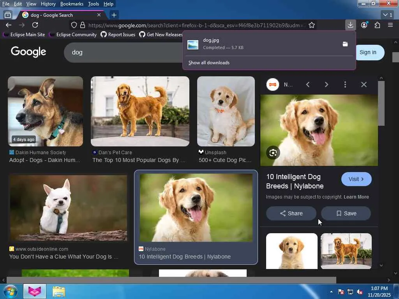Image resolution: width=399 pixels, height=299 pixels.
Task: Select the white chihuahua image thumbnail
Action: point(68,208)
